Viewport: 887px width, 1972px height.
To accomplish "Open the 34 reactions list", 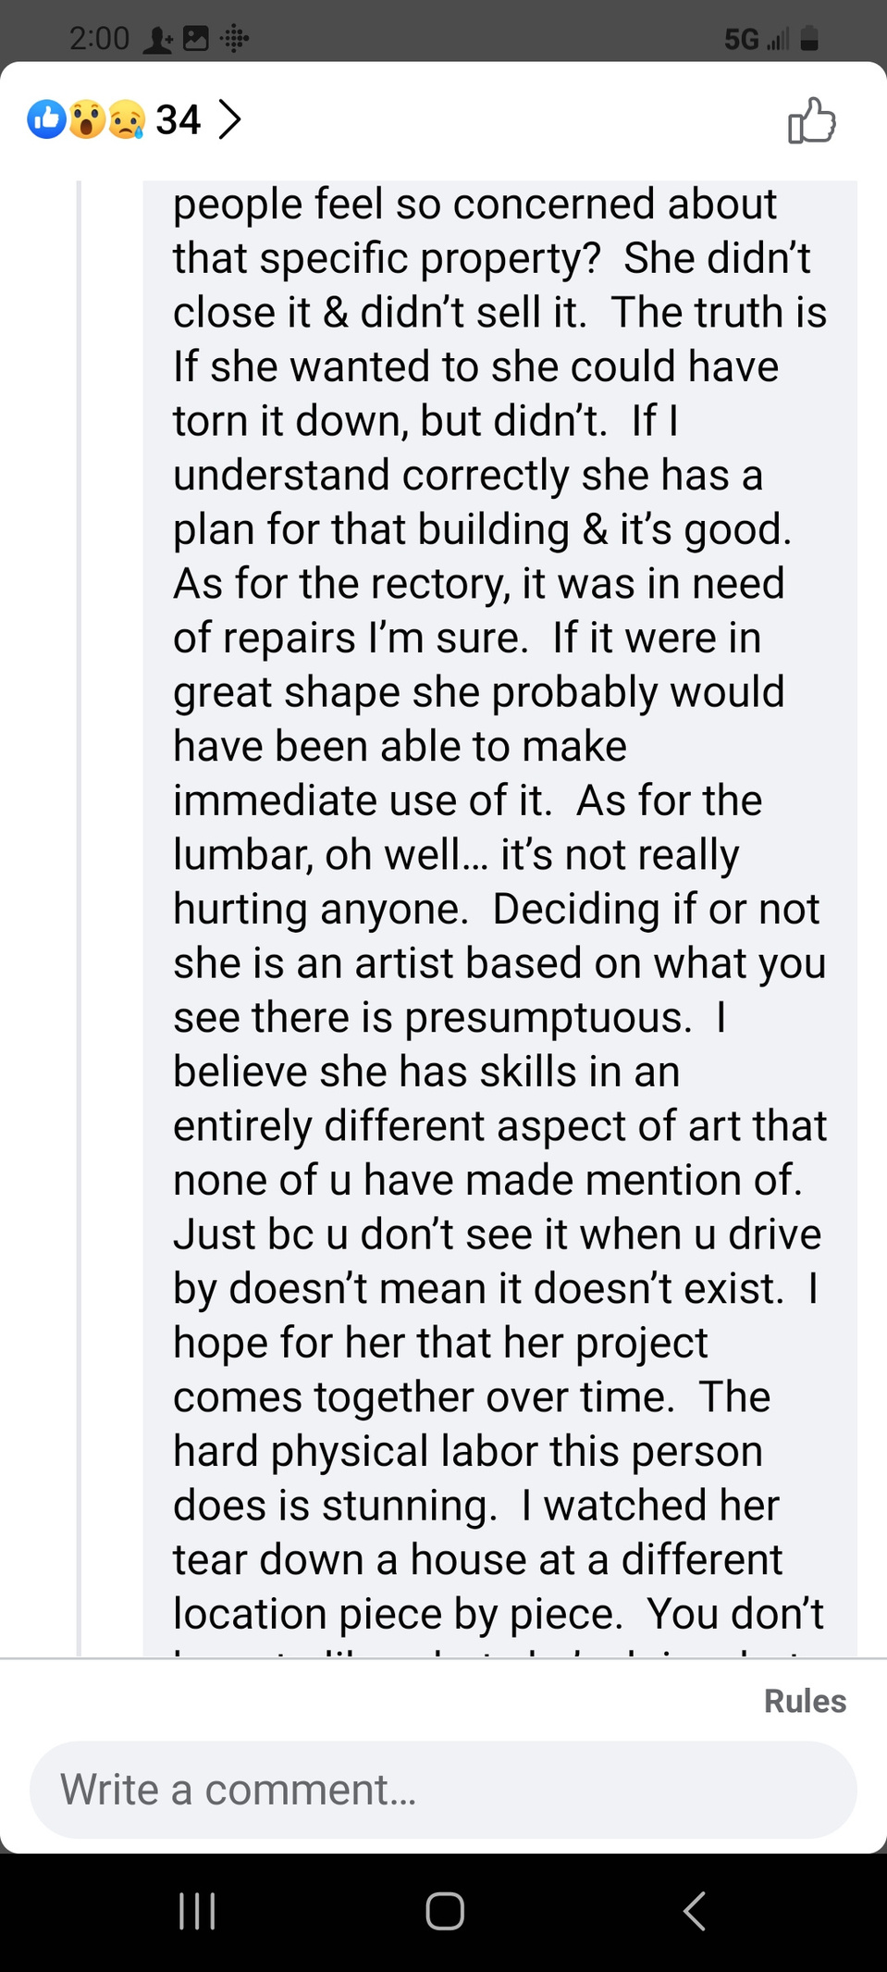I will pos(178,119).
